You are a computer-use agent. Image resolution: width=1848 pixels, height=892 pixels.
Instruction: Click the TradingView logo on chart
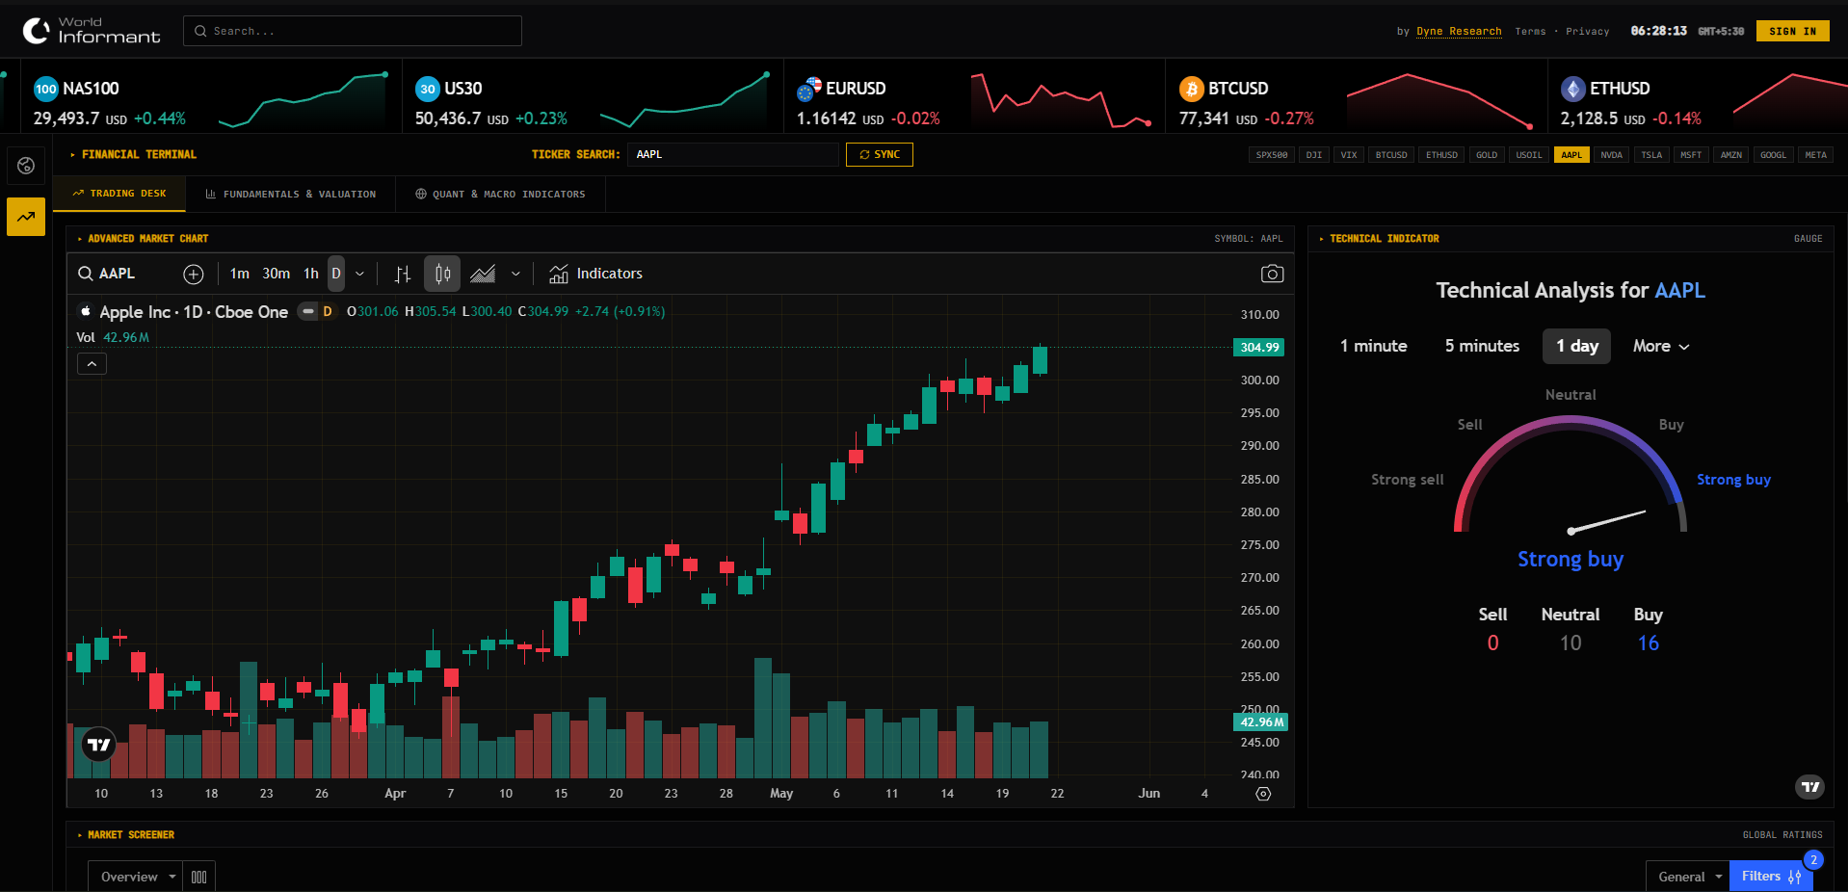coord(99,745)
